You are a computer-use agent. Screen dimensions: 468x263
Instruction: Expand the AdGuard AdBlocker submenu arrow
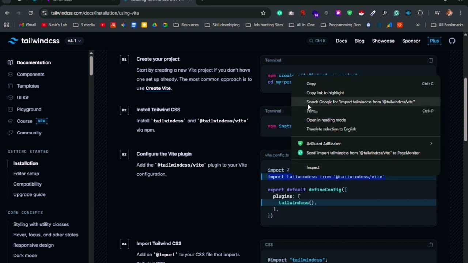[x=431, y=144]
